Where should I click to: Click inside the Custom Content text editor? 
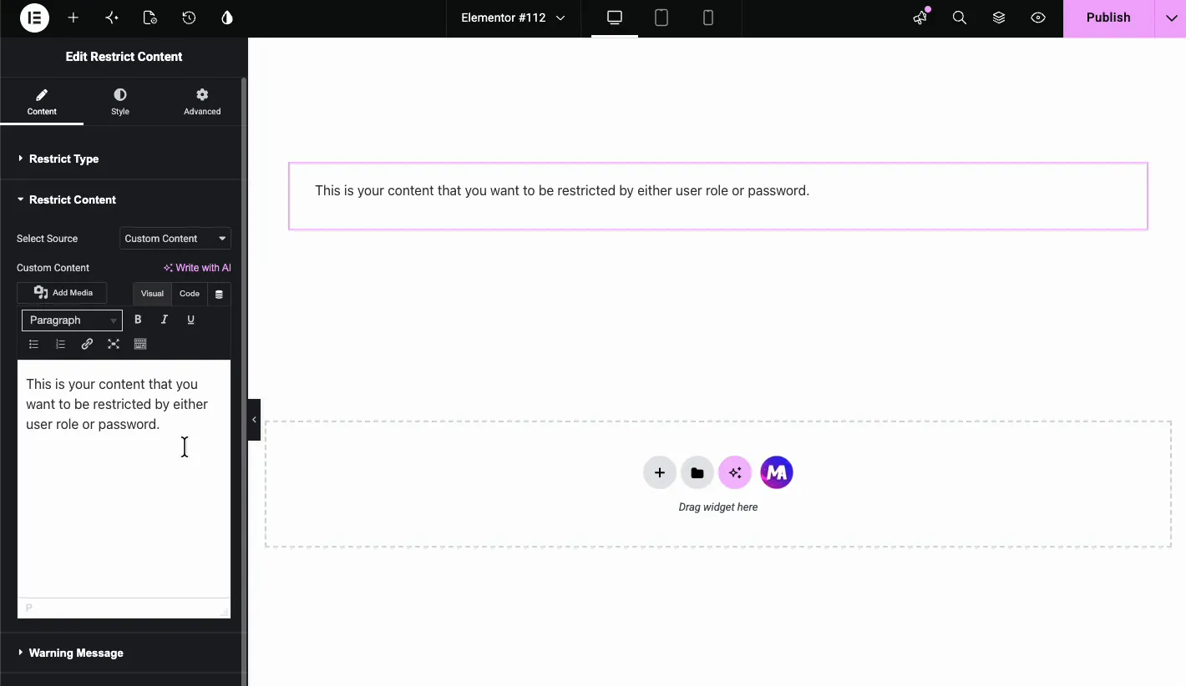tap(124, 479)
